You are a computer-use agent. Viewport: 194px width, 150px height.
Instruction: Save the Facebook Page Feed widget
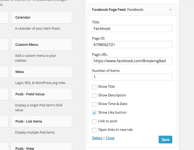pyautogui.click(x=165, y=139)
